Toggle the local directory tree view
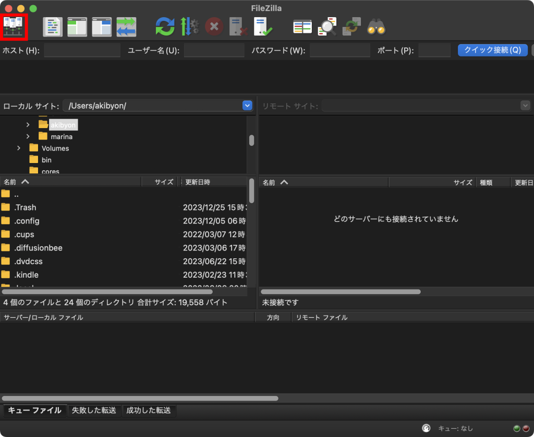The height and width of the screenshot is (437, 534). [x=77, y=27]
